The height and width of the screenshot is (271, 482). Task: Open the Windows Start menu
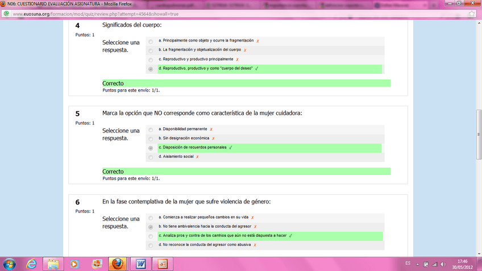pos(10,264)
